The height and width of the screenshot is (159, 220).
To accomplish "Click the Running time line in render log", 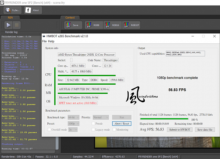I will coord(17,149).
